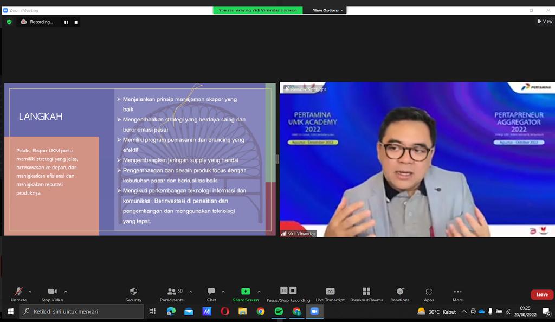Change layout with the View button
Viewport: 555px width, 322px height.
pyautogui.click(x=545, y=21)
